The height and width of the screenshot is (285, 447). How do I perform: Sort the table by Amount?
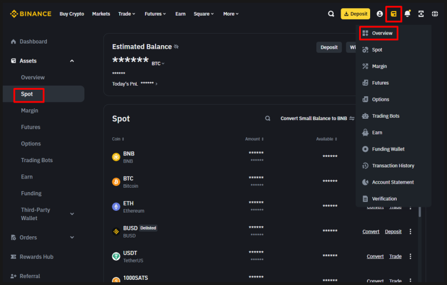[x=254, y=139]
